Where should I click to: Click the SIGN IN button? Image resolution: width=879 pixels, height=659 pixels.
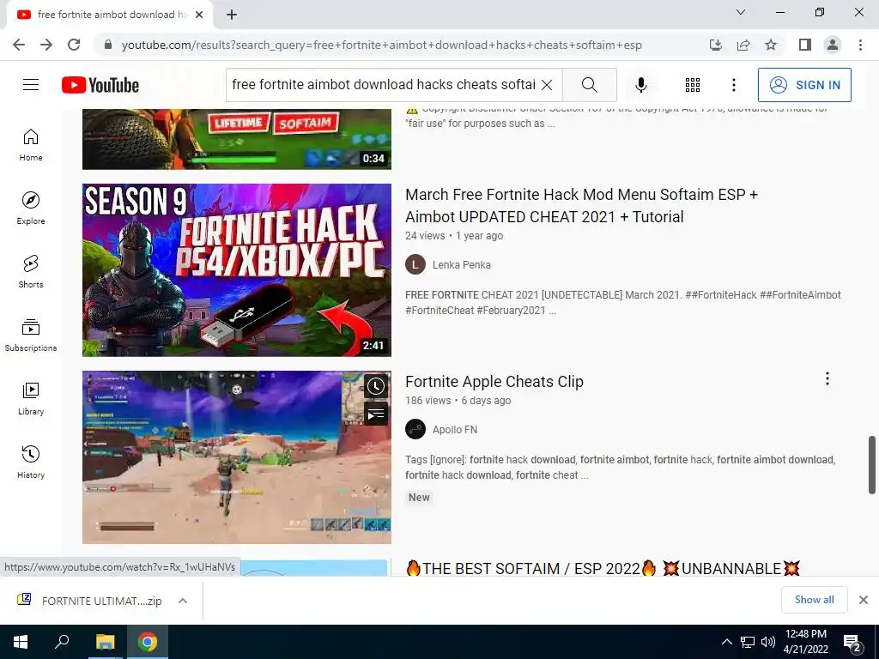pyautogui.click(x=804, y=85)
